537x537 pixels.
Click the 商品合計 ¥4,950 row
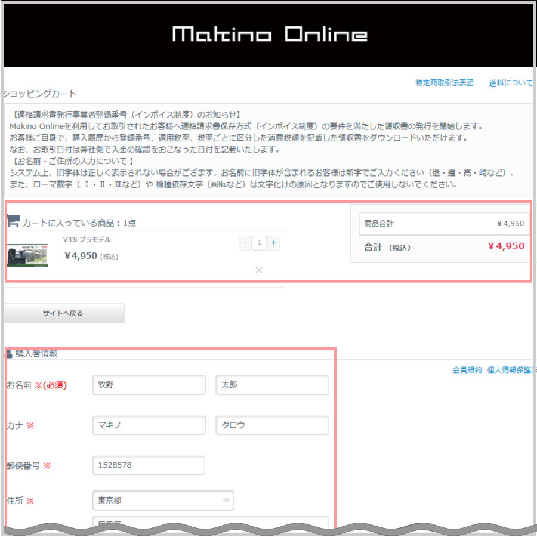tap(444, 224)
